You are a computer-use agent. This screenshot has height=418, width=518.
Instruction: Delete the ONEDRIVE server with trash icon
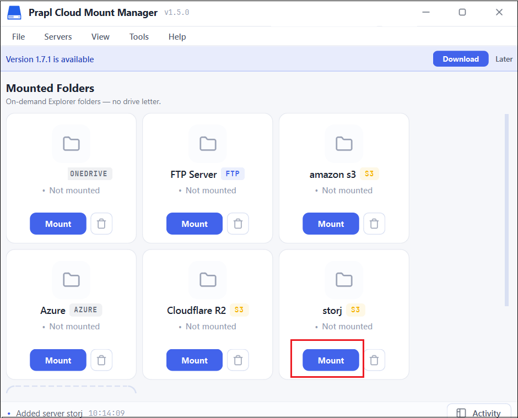click(x=101, y=224)
